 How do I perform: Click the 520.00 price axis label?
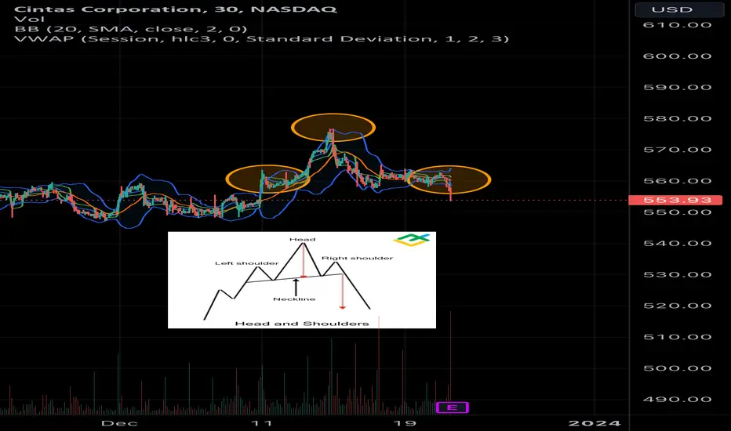(677, 306)
